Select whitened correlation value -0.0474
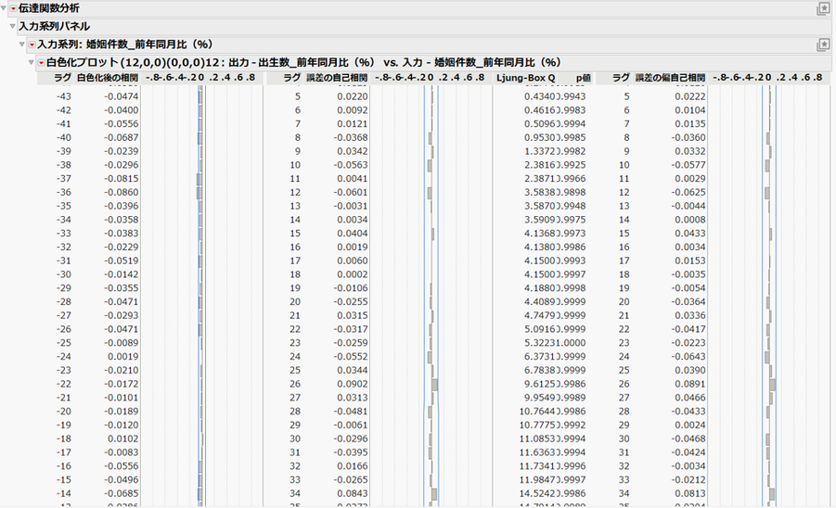The height and width of the screenshot is (508, 836). coord(121,96)
